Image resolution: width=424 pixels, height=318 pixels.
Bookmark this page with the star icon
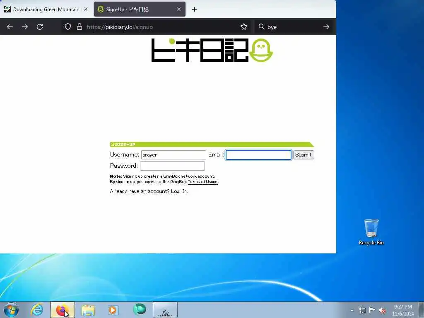243,26
